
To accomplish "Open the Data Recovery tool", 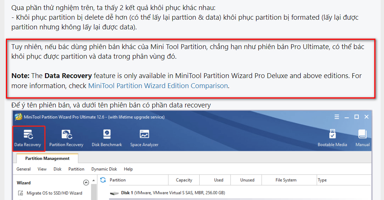I will (28, 138).
